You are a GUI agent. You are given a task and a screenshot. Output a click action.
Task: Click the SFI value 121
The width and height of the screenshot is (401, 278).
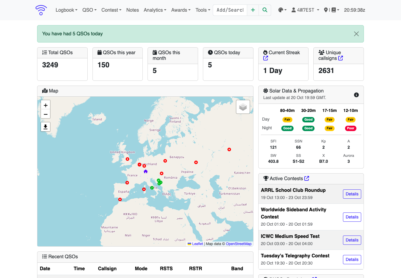coord(273,147)
